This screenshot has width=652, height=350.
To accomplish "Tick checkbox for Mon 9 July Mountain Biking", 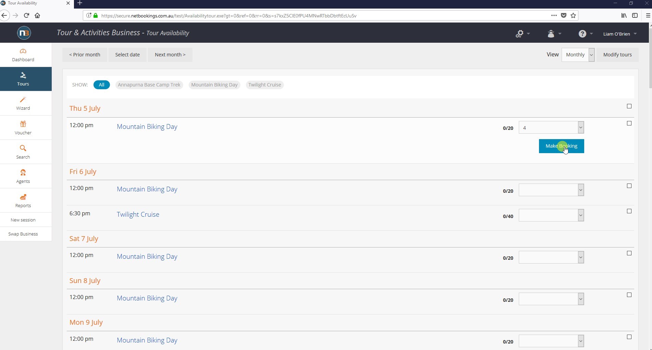I will click(x=629, y=337).
